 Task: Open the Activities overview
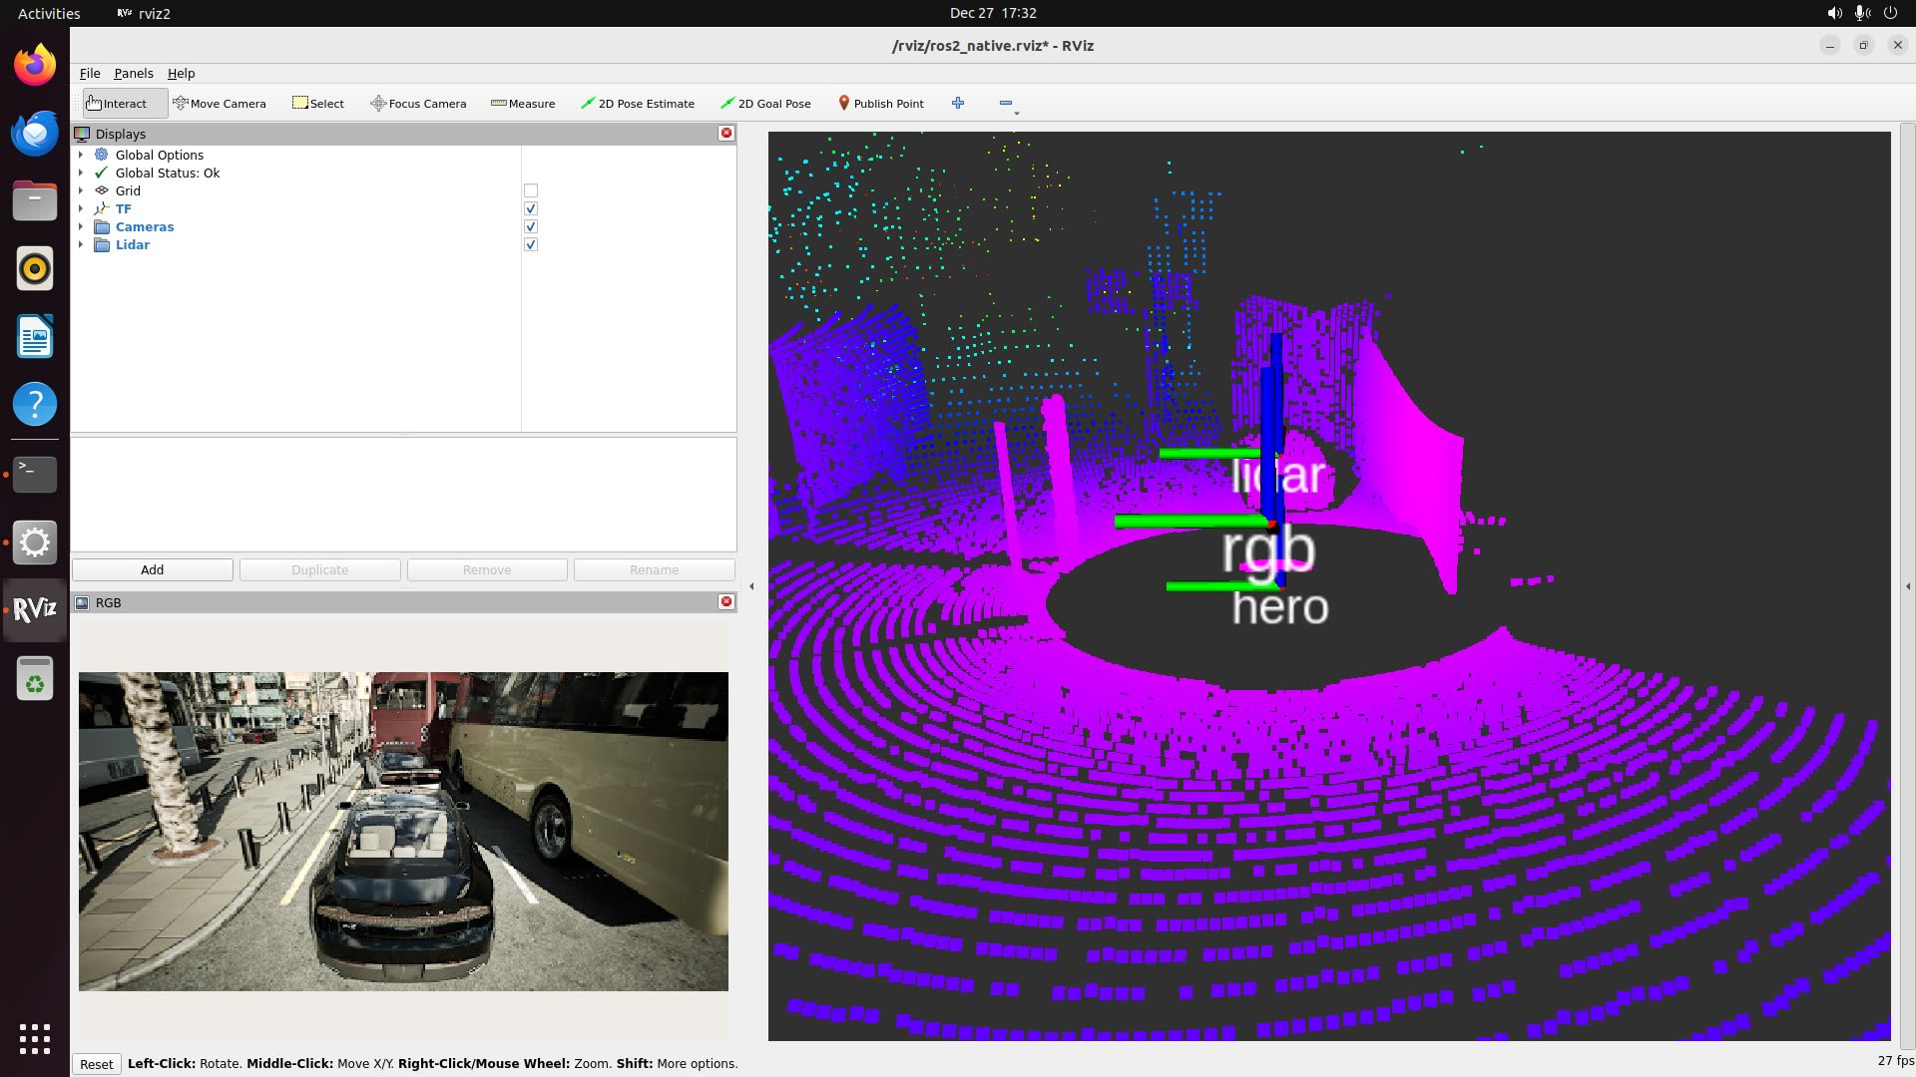tap(49, 13)
